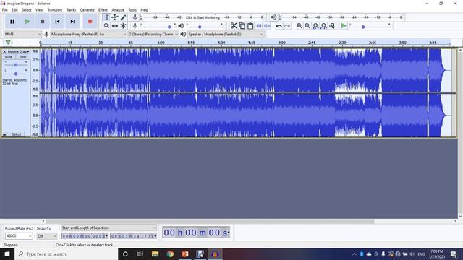Screen dimensions: 463x260
Task: Choose the Draw (pencil) tool
Action: click(123, 17)
